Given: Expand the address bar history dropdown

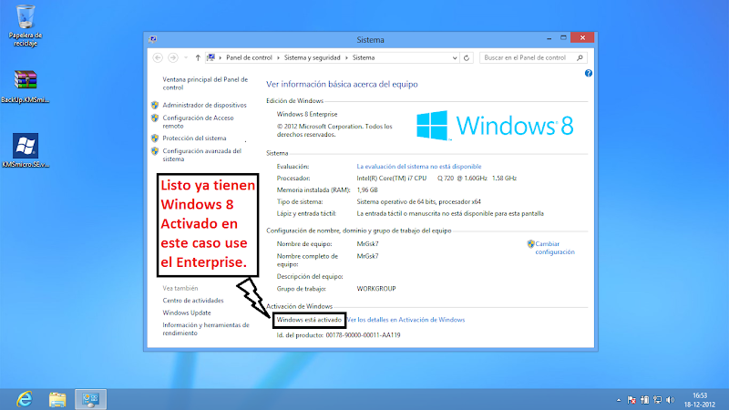Looking at the screenshot, I should click(x=455, y=58).
